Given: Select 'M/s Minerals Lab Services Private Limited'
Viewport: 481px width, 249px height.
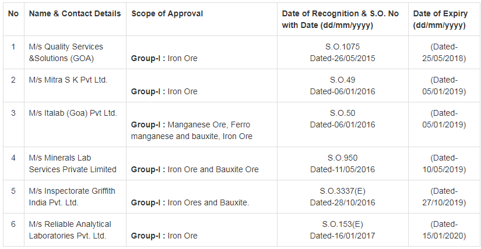Looking at the screenshot, I should pos(72,163).
